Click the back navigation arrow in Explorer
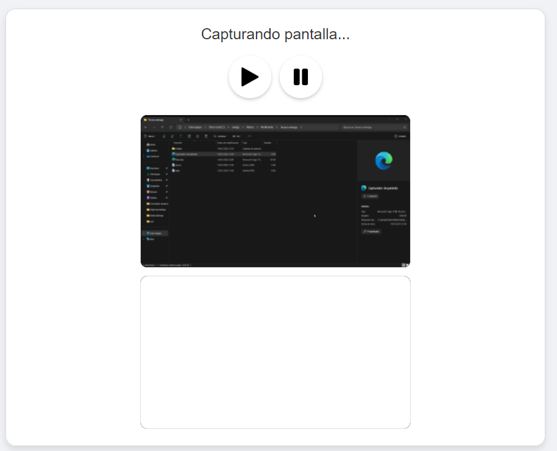The height and width of the screenshot is (451, 557). 146,127
